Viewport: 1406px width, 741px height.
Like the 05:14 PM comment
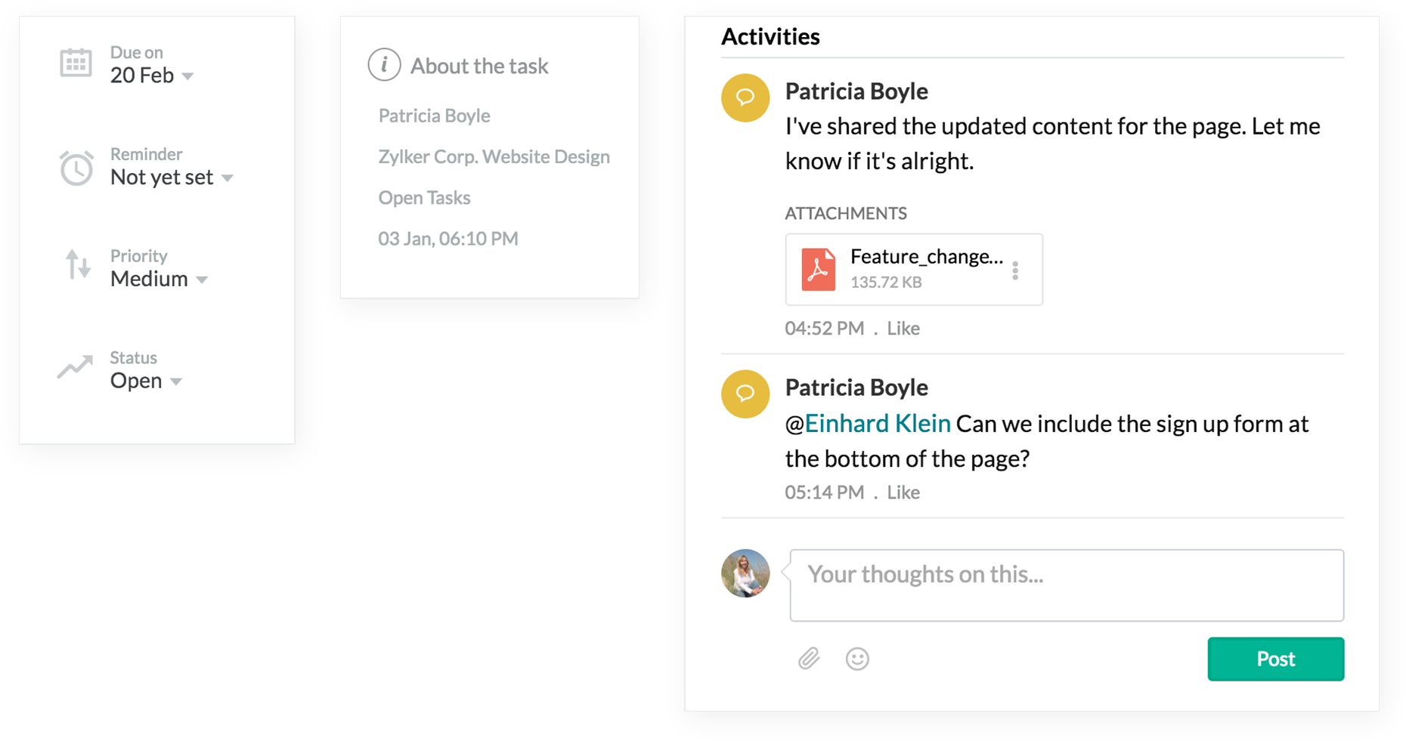(903, 492)
